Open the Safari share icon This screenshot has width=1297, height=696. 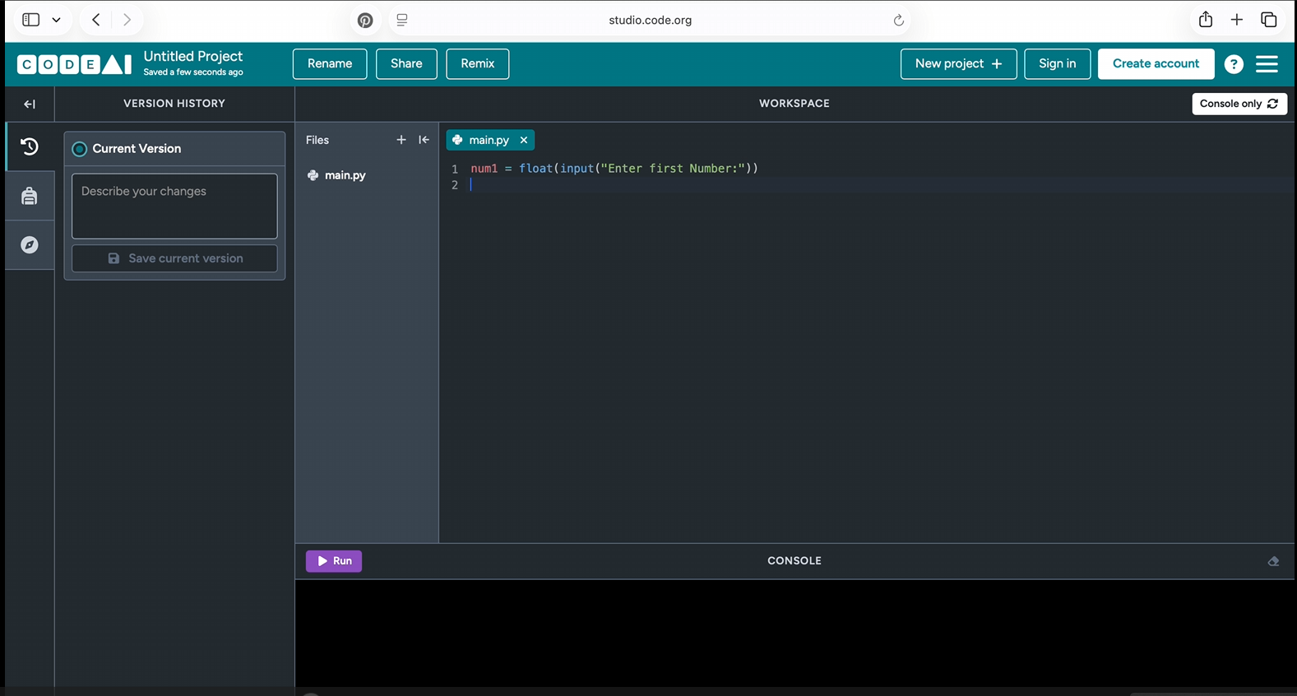point(1206,19)
